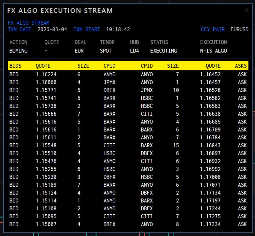This screenshot has height=236, width=255.
Task: Click the blue FX ALGO STREAM label
Action: coord(29,23)
